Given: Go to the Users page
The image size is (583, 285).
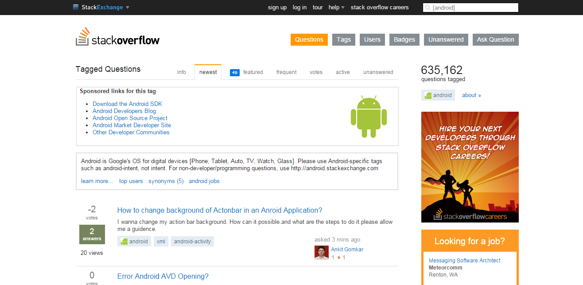Looking at the screenshot, I should coord(372,39).
